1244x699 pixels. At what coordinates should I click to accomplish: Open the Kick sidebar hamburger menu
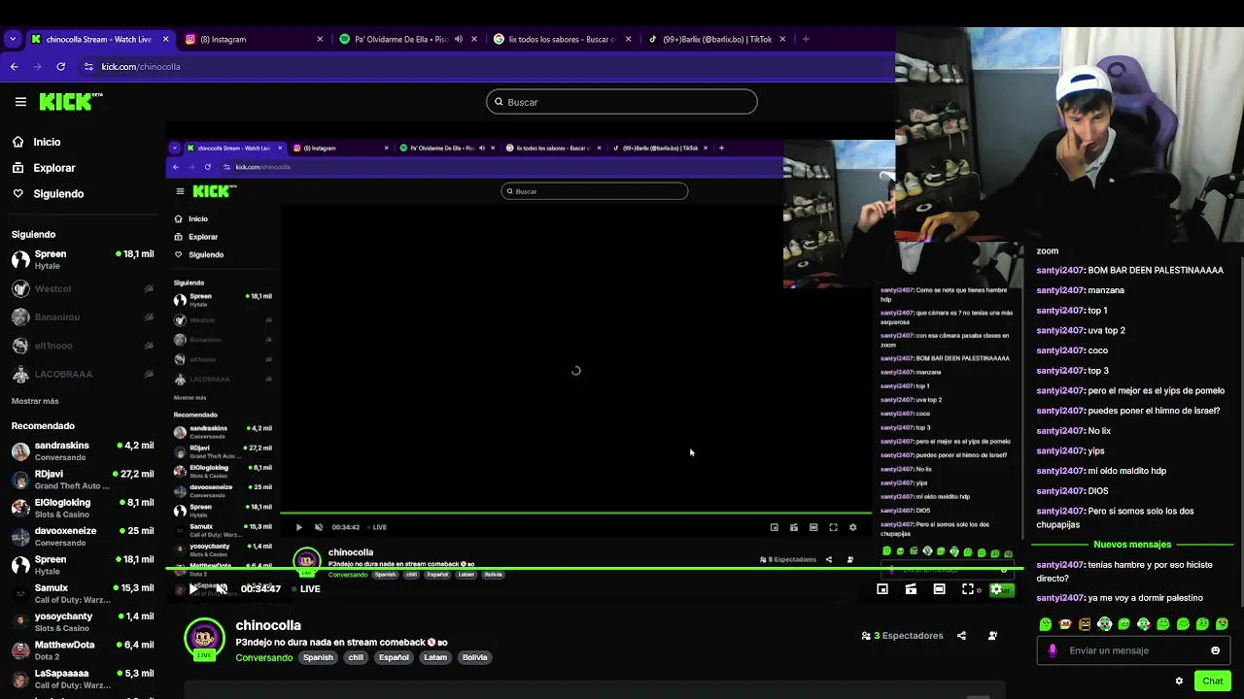click(x=20, y=101)
